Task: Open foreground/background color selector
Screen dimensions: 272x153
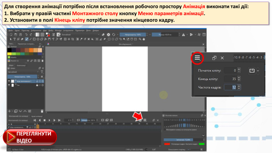Action: [48, 35]
